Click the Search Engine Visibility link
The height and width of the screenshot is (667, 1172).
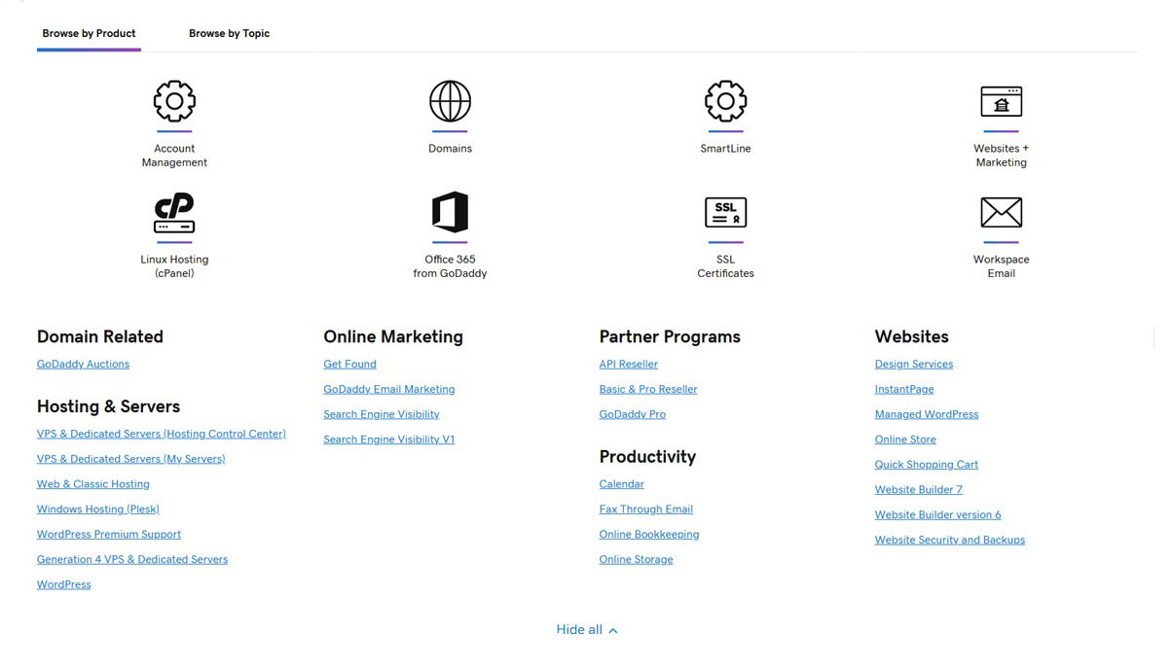point(382,415)
